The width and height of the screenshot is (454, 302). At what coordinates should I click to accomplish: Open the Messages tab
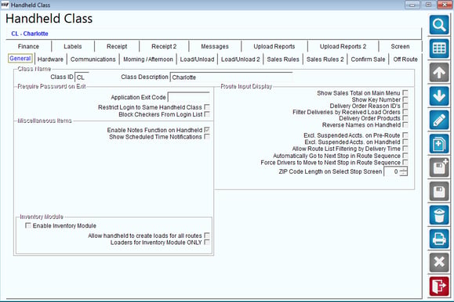[x=215, y=46]
